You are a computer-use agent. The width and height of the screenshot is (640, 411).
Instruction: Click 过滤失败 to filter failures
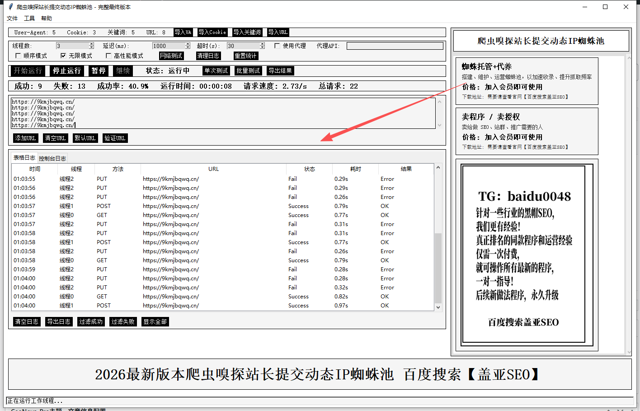click(x=123, y=322)
